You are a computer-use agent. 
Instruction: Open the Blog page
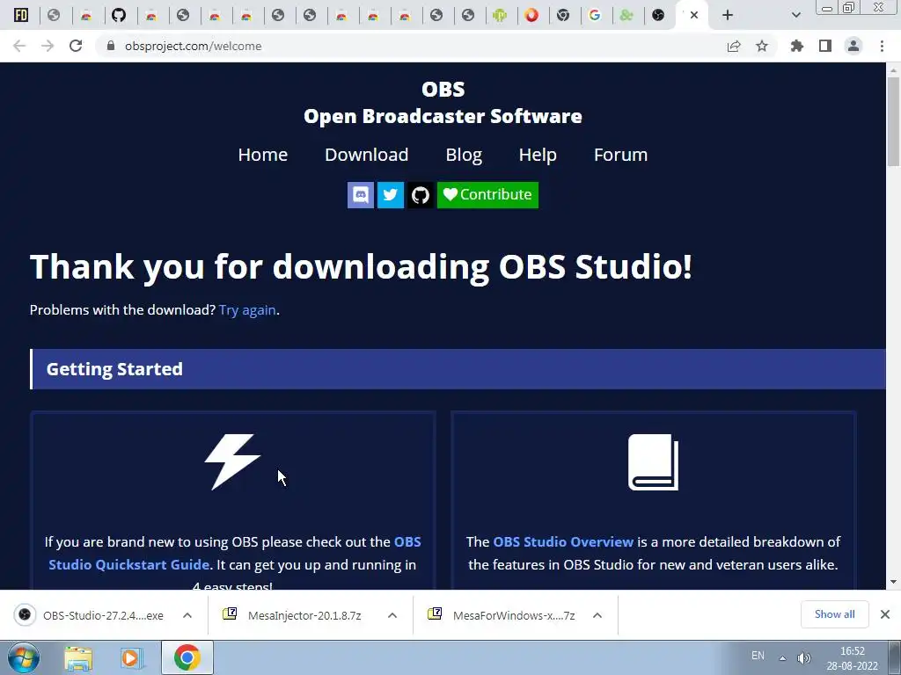coord(464,155)
